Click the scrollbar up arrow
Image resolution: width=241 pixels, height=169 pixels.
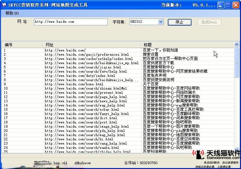[236, 44]
